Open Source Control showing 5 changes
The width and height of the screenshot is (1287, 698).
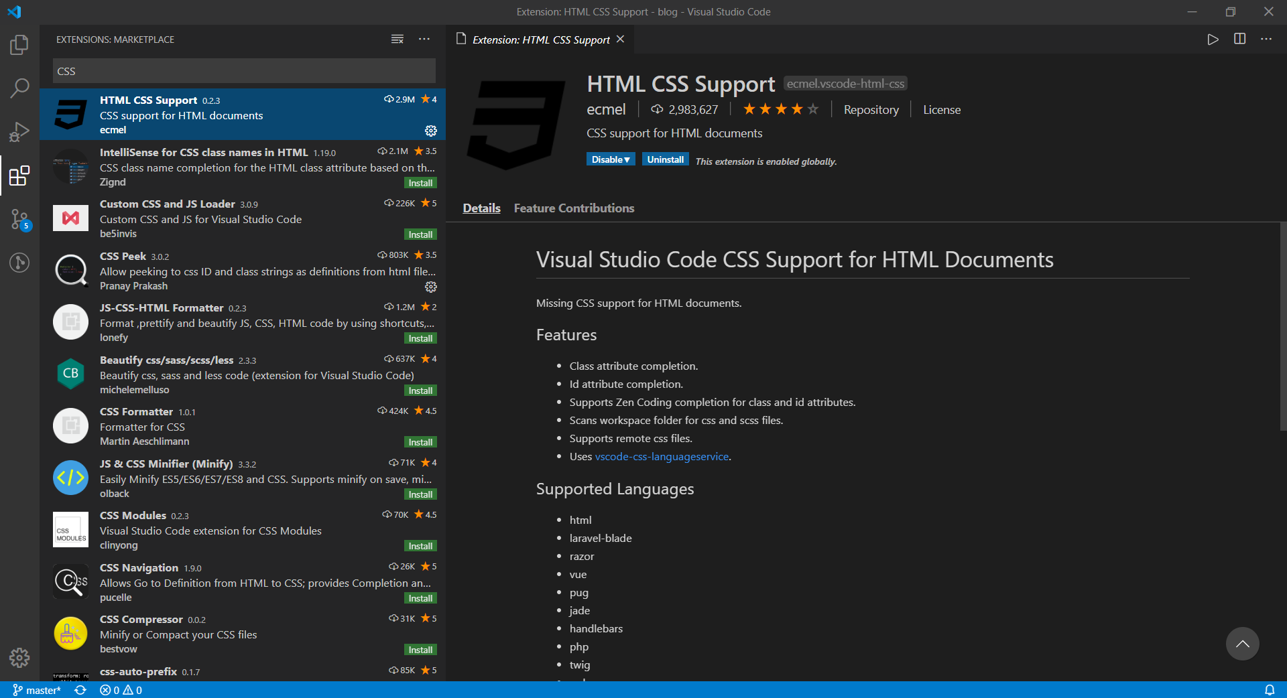[x=19, y=219]
